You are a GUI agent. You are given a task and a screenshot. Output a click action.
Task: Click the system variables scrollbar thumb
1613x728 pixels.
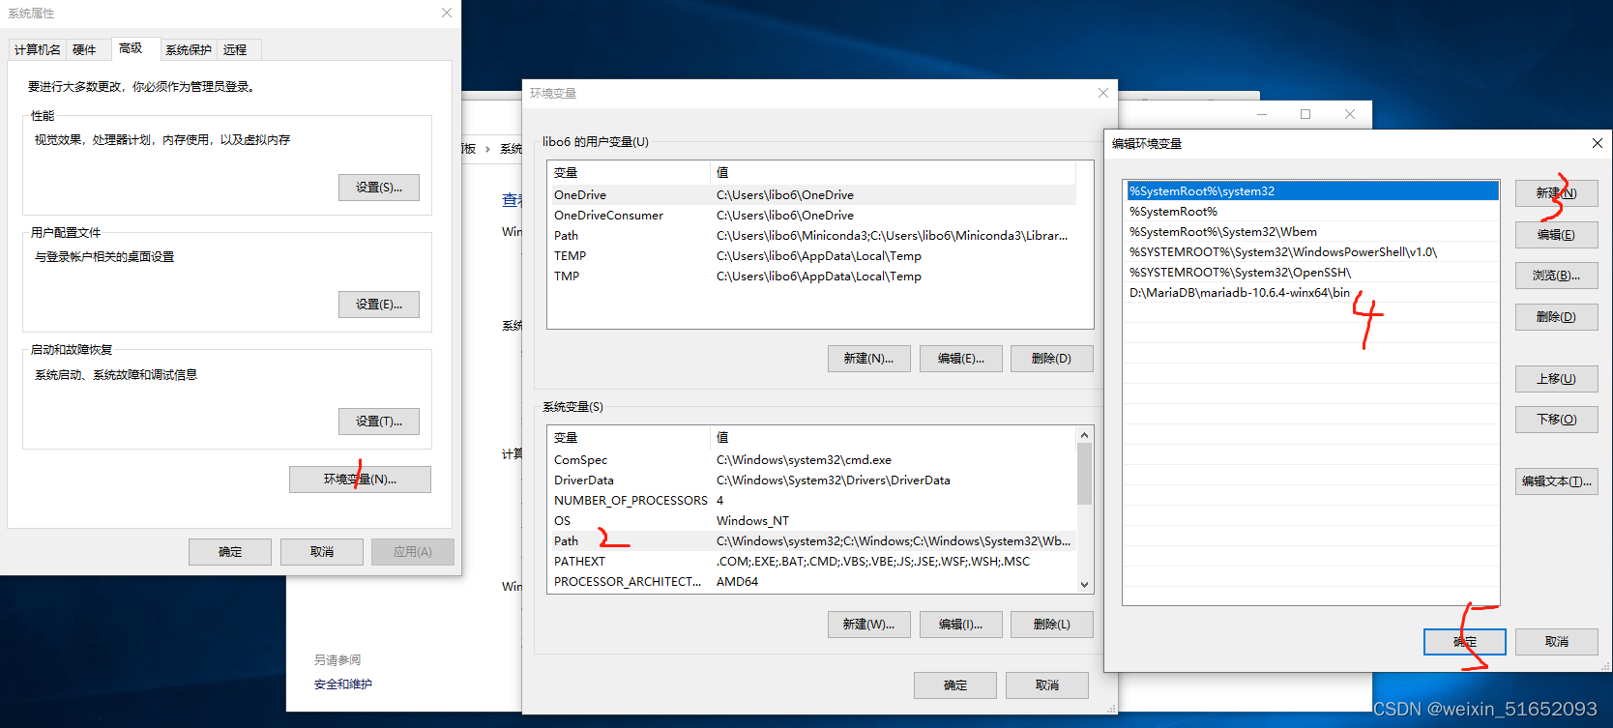tap(1084, 474)
